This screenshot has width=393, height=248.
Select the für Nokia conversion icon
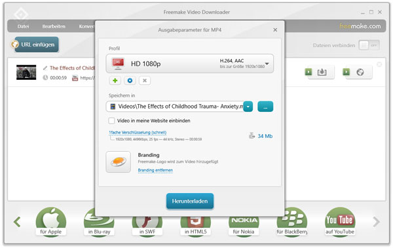click(244, 226)
